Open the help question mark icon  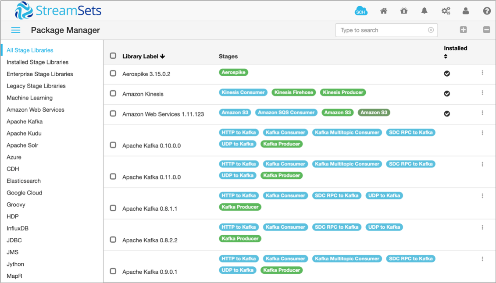point(487,11)
